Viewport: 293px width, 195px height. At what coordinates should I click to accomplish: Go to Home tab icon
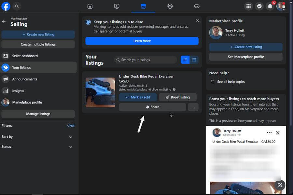pos(90,7)
